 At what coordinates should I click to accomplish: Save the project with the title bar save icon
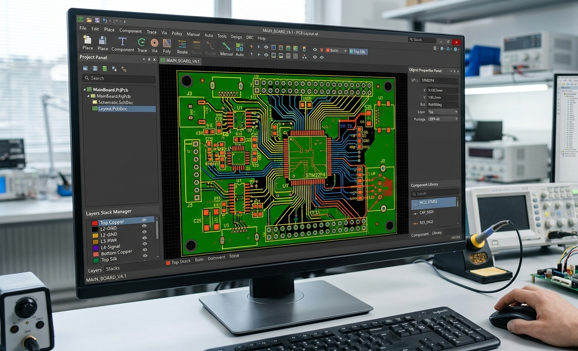pos(97,20)
